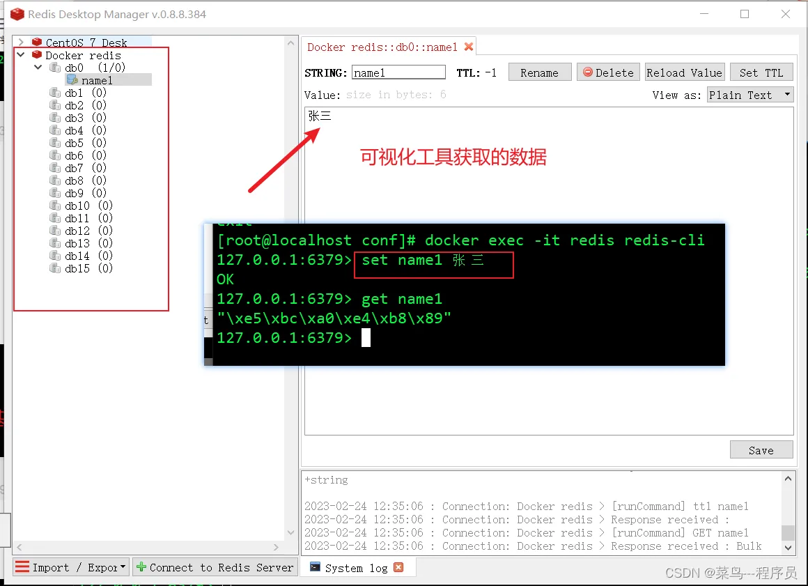
Task: Click the db11 database icon
Action: tap(55, 218)
